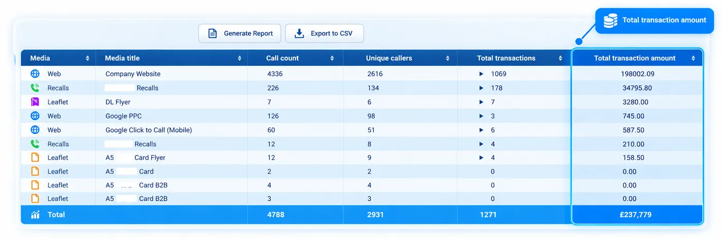This screenshot has width=723, height=240.
Task: Expand transactions for DL Flyer row
Action: [x=481, y=102]
